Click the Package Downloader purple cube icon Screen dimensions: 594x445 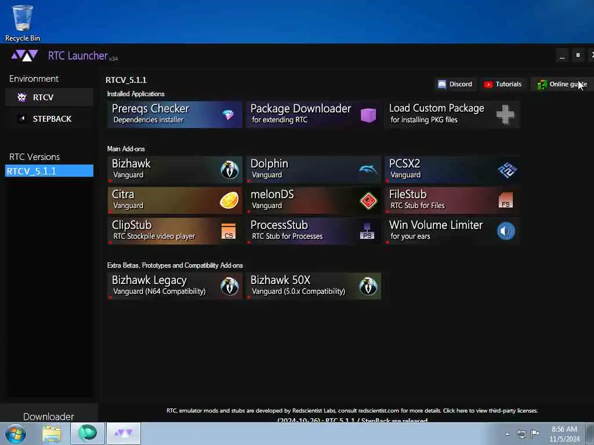(x=368, y=115)
